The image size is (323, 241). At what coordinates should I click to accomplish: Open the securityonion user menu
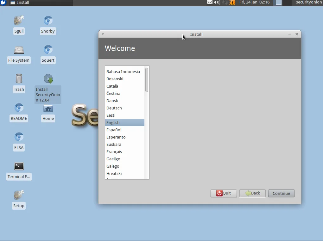click(x=308, y=2)
